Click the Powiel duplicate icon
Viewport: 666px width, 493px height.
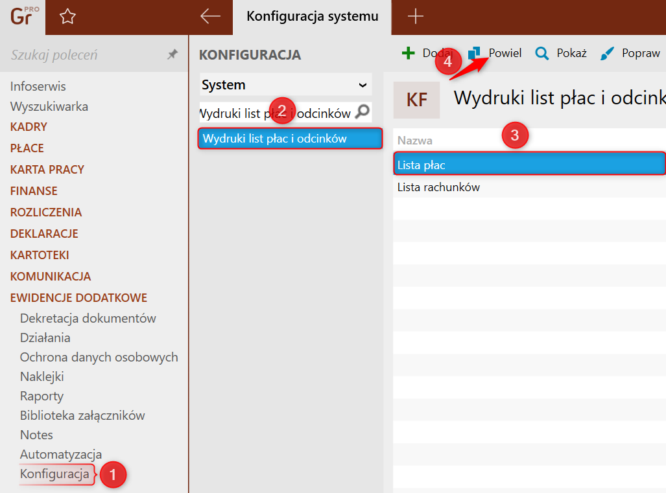click(x=474, y=53)
